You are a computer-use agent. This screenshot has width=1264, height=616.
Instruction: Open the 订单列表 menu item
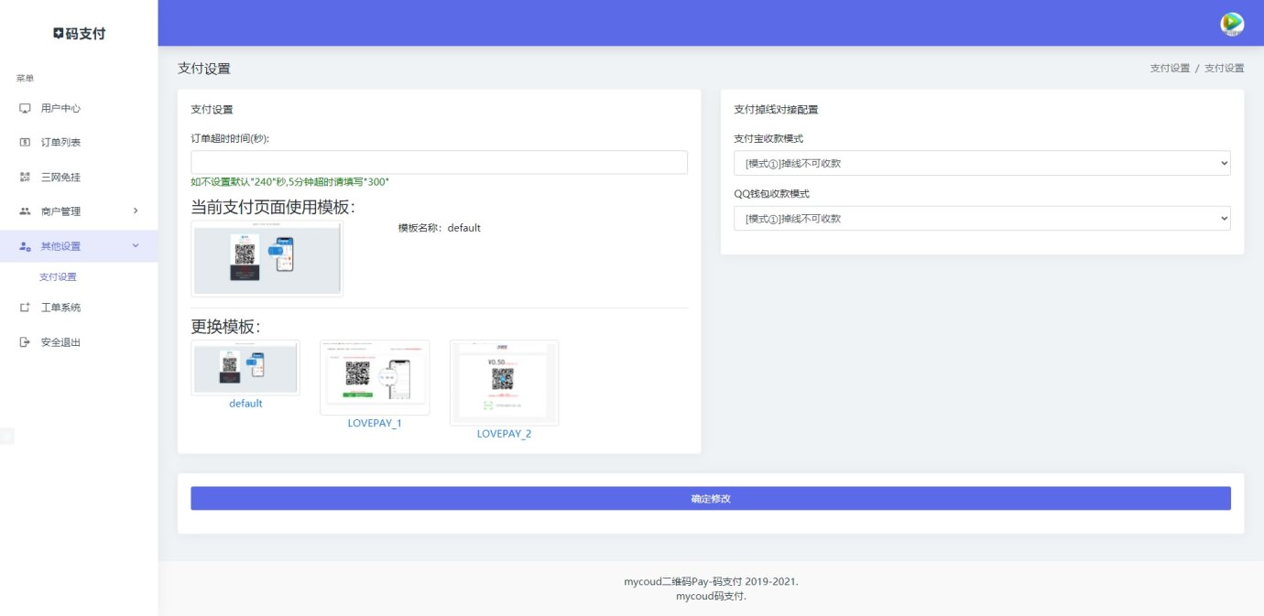tap(60, 143)
